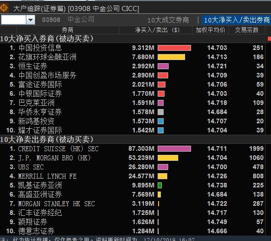Click the 87.303M net sell value
The width and height of the screenshot is (271, 241).
[141, 148]
